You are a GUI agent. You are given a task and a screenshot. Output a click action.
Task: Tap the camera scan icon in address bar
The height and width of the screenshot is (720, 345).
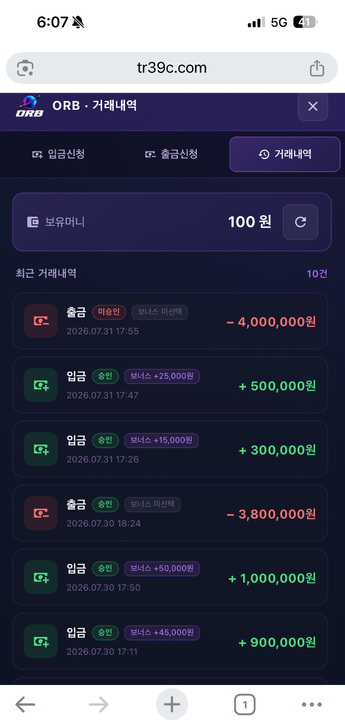pos(25,68)
